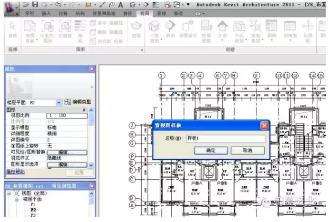This screenshot has height=222, width=331.
Task: Select the Measure tool icon in quick access toolbar
Action: point(88,5)
